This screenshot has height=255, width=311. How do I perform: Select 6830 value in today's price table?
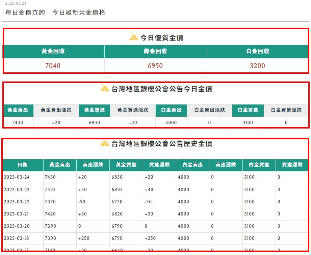click(x=95, y=122)
